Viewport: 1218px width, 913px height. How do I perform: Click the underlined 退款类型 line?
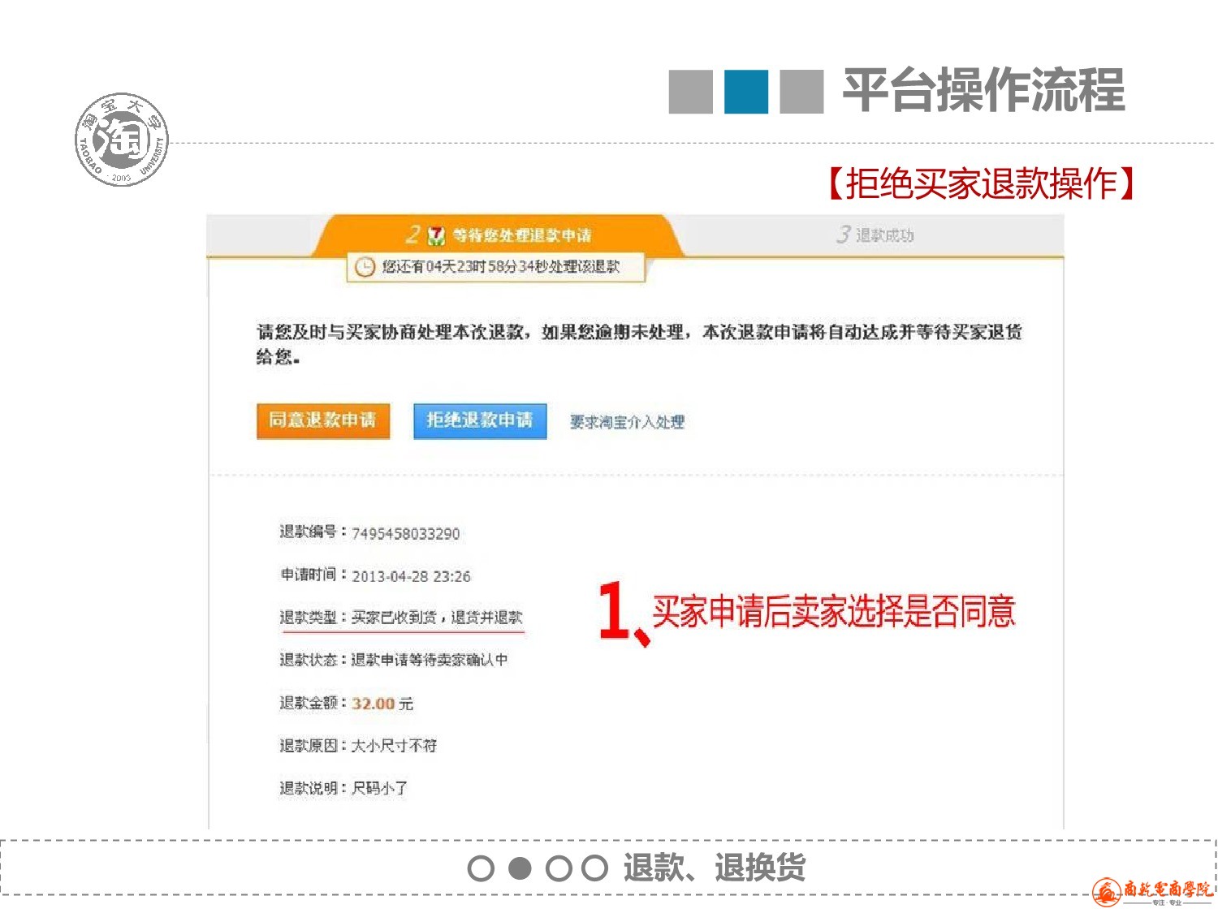[x=401, y=618]
